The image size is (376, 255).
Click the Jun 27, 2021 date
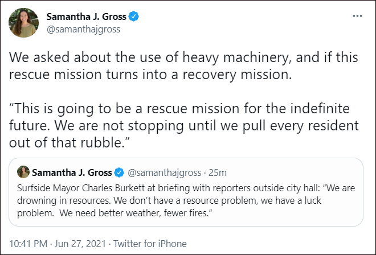click(79, 244)
